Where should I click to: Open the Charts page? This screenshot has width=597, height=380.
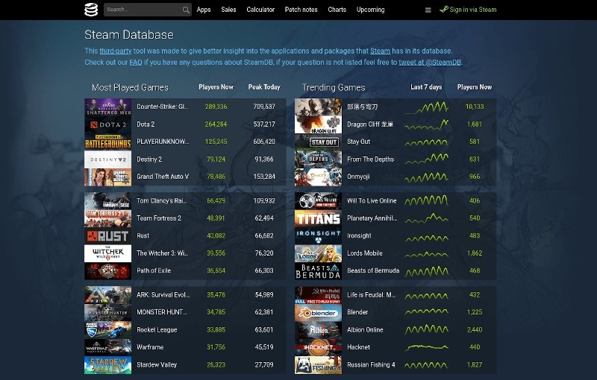click(337, 10)
